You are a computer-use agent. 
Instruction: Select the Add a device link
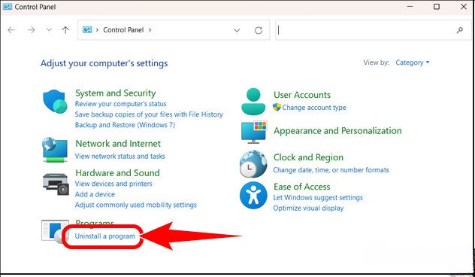tap(95, 194)
